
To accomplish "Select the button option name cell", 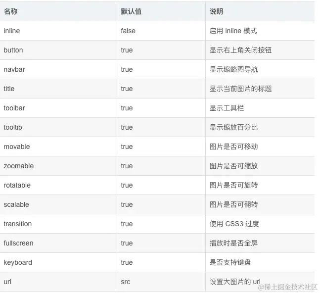I will tap(13, 50).
